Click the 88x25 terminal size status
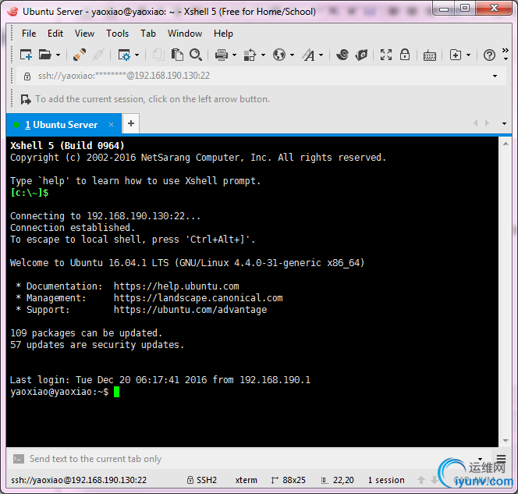518x494 pixels. (289, 480)
